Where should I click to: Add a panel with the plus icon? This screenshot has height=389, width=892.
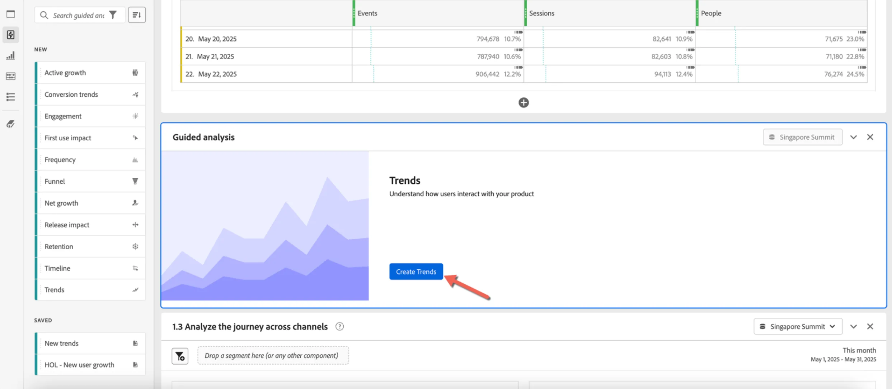coord(524,102)
